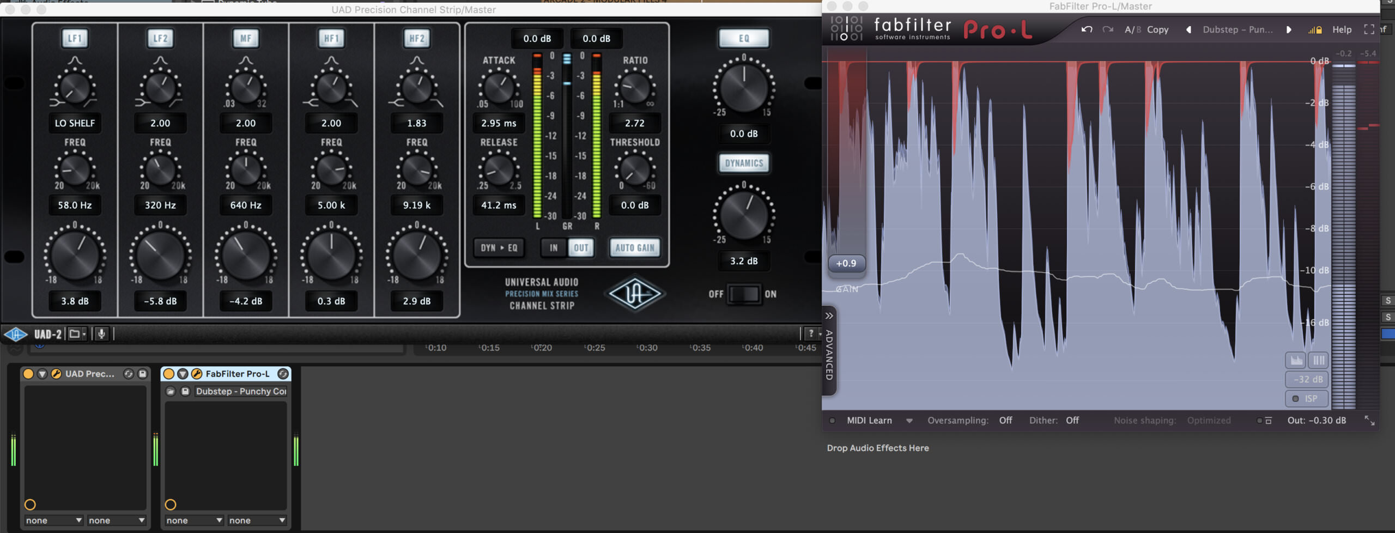Select OUT meter mode button
Screen dimensions: 1395x533
pos(581,248)
